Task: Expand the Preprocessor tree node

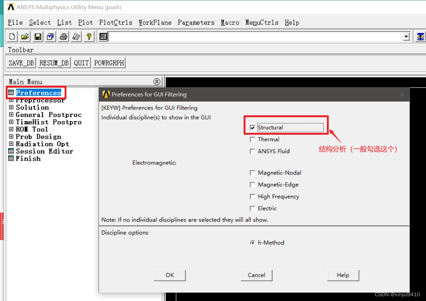Action: pyautogui.click(x=11, y=100)
